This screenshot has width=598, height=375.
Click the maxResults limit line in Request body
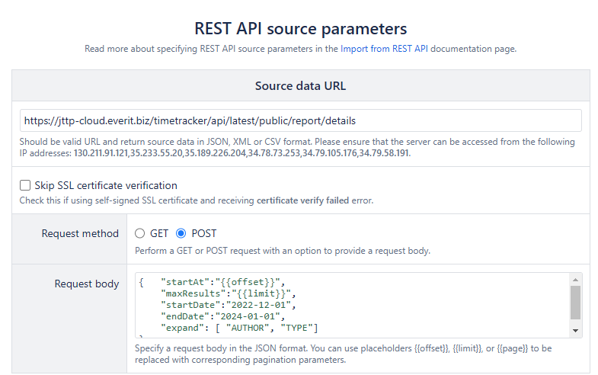(227, 293)
